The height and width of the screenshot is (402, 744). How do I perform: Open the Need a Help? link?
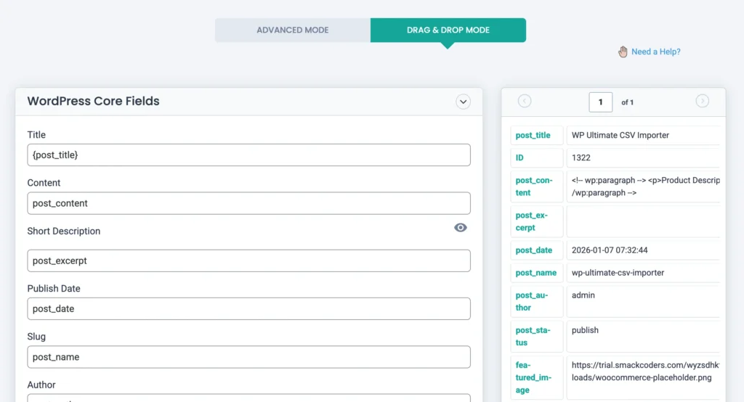655,52
